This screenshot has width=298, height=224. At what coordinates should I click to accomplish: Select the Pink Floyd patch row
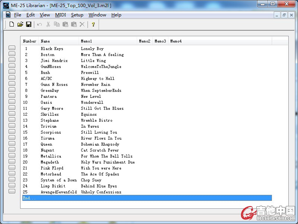(x=53, y=168)
